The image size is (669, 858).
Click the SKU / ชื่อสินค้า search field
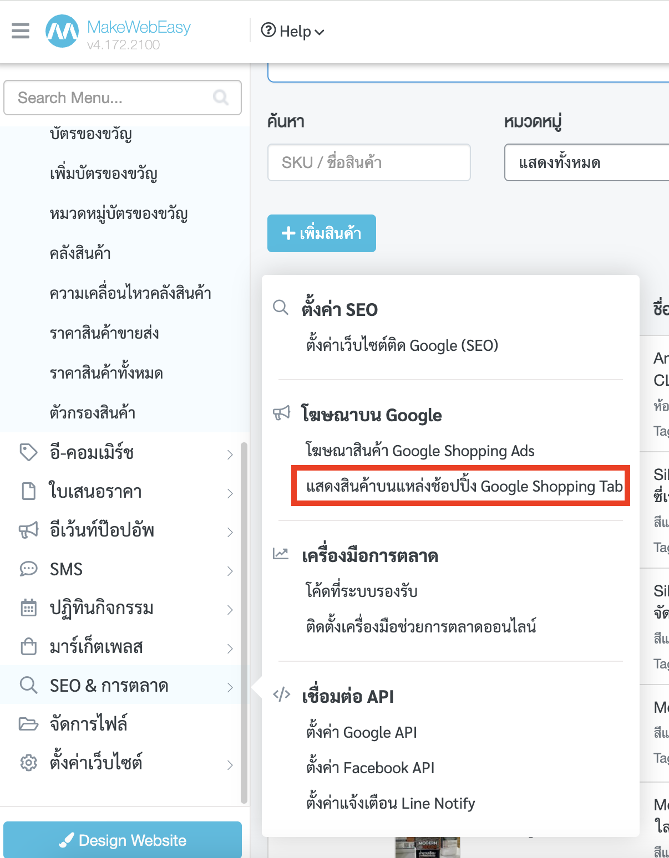[x=369, y=162]
